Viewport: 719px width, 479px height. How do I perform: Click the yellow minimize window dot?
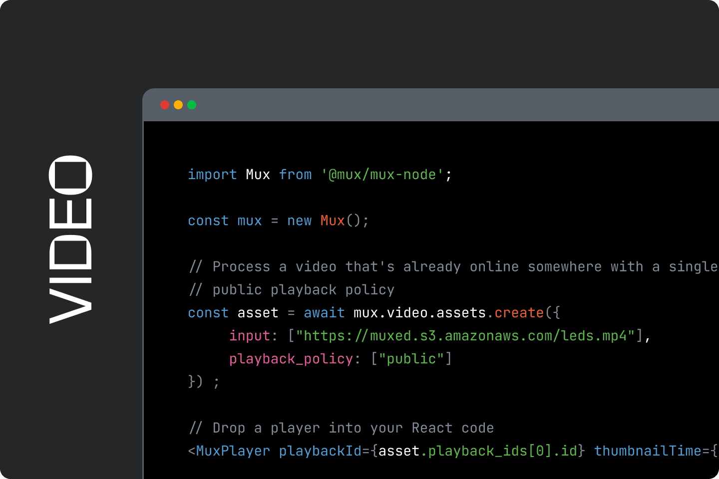point(178,105)
